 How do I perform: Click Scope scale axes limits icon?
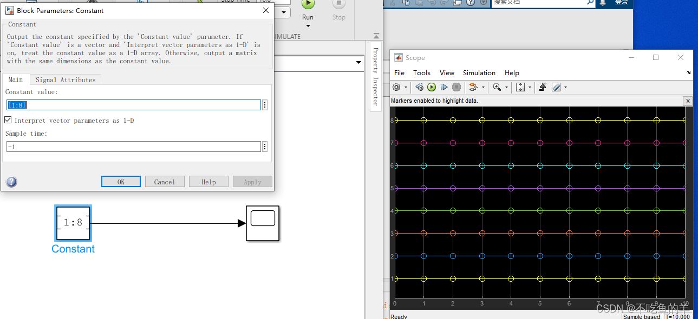(520, 87)
